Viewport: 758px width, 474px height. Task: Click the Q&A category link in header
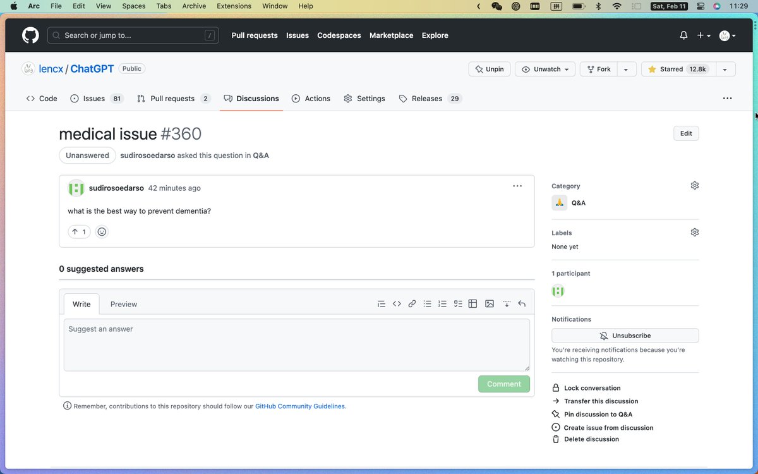261,155
